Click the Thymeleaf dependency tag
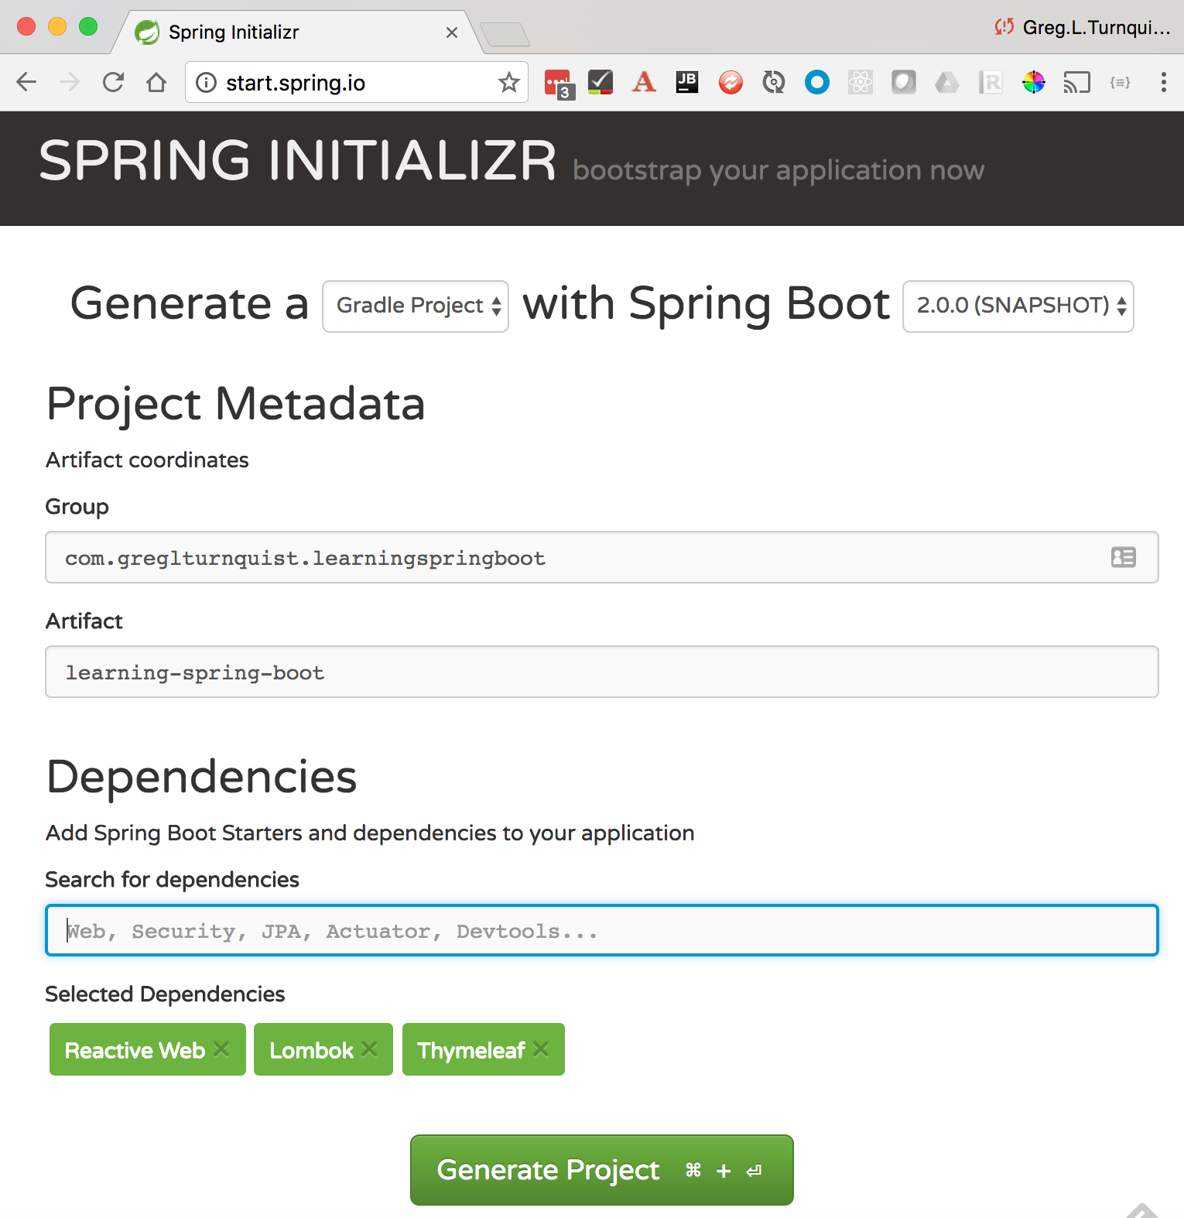1184x1218 pixels. (x=483, y=1049)
